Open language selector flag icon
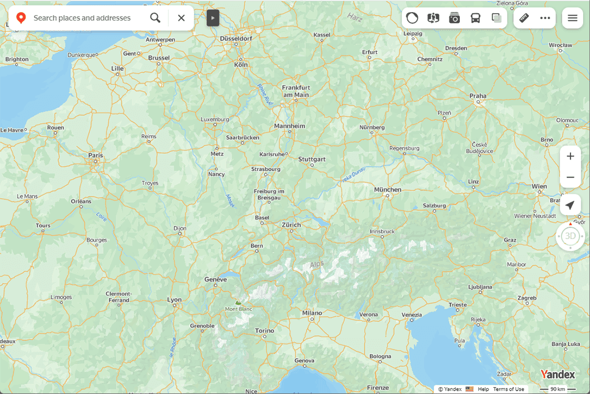The image size is (590, 394). [470, 389]
